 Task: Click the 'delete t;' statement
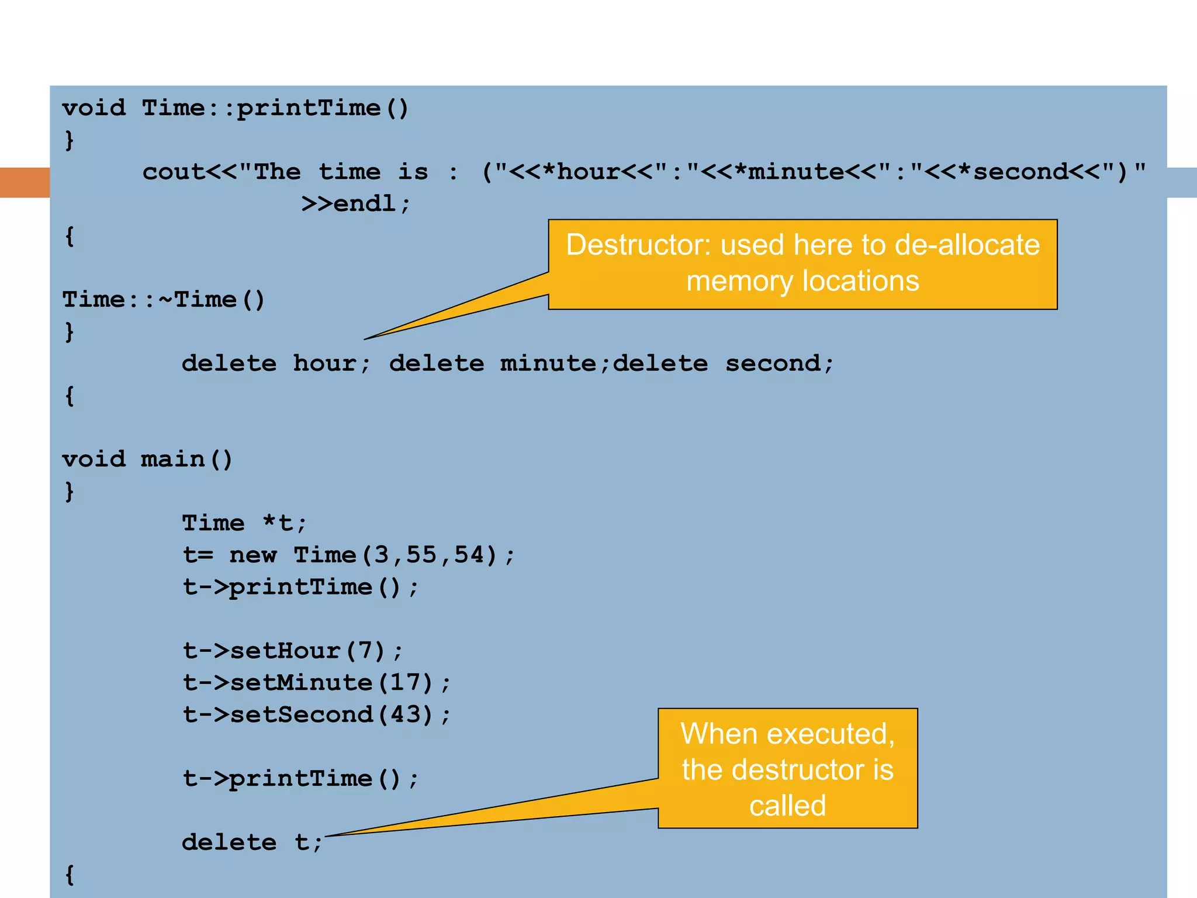pos(252,842)
